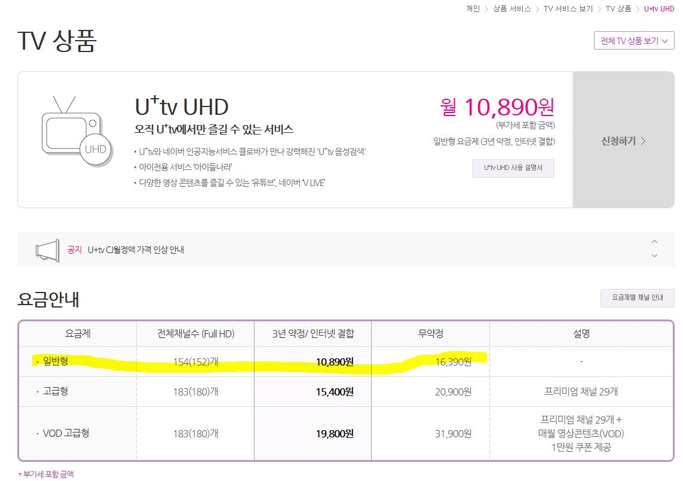Image resolution: width=683 pixels, height=481 pixels.
Task: Open TV 서비스 보기 breadcrumb link
Action: (568, 9)
